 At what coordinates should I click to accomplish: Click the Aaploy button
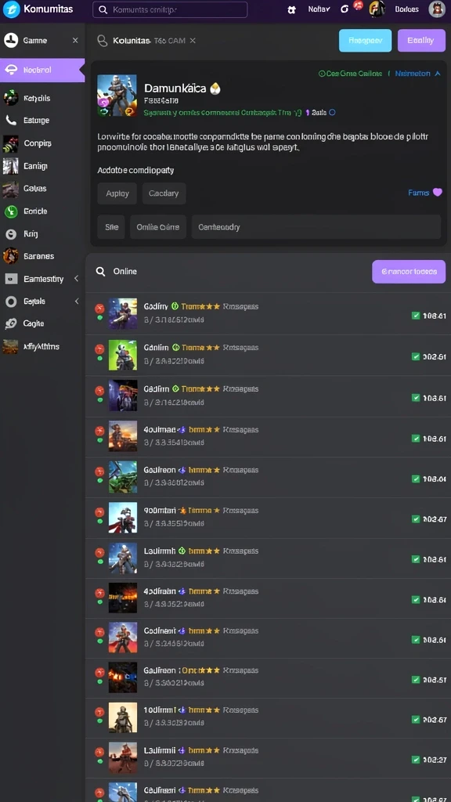pos(117,194)
